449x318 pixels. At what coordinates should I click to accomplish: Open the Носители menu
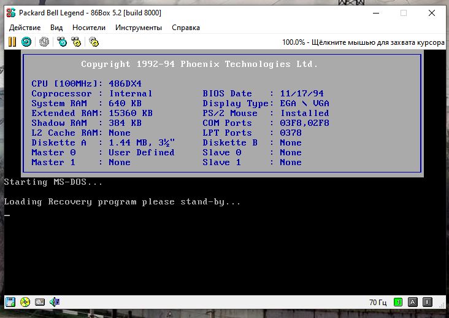pos(89,28)
